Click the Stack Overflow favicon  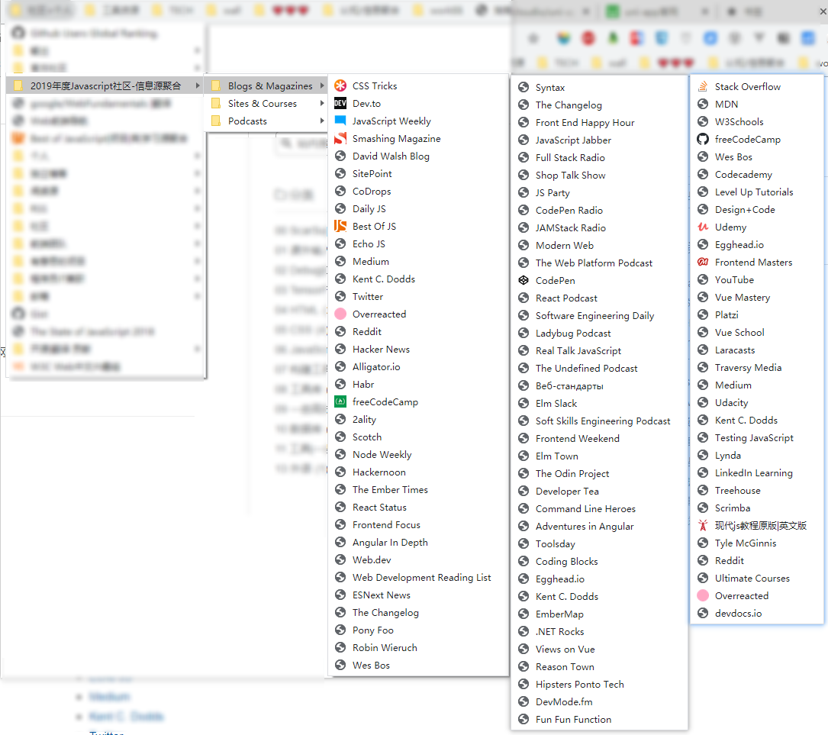(703, 86)
